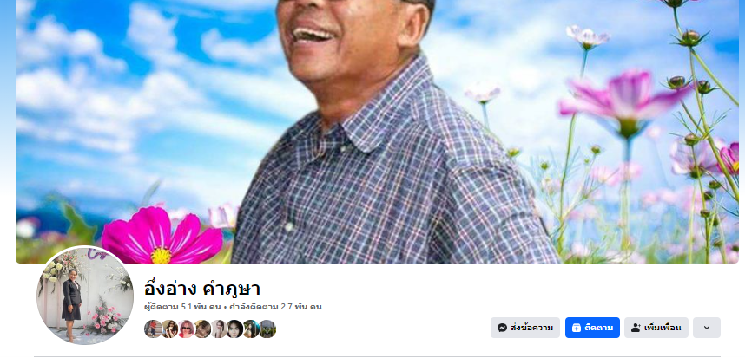This screenshot has width=745, height=358.
Task: Open second friend avatar with dark-haired woman in sunglasses
Action: 169,329
